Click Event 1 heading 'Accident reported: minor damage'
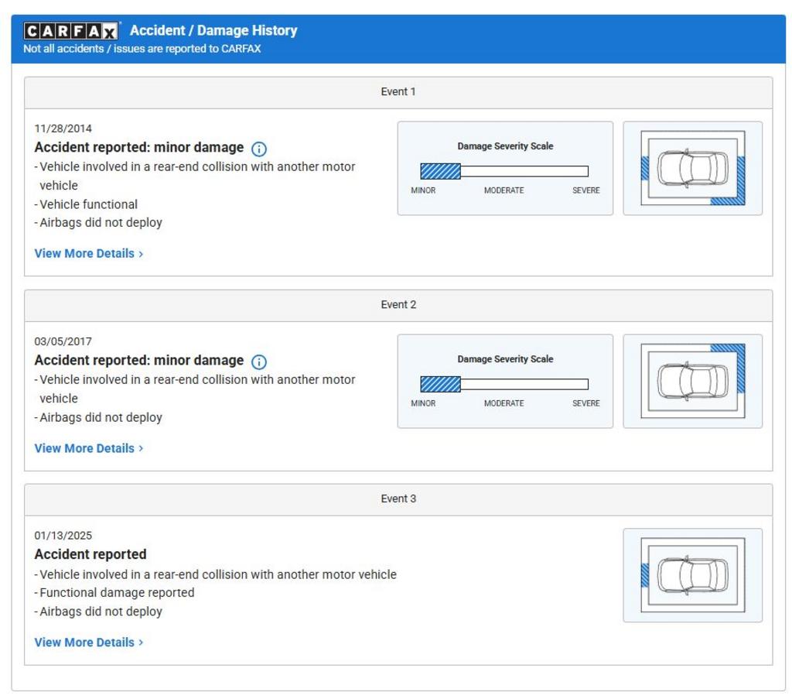 pyautogui.click(x=139, y=148)
